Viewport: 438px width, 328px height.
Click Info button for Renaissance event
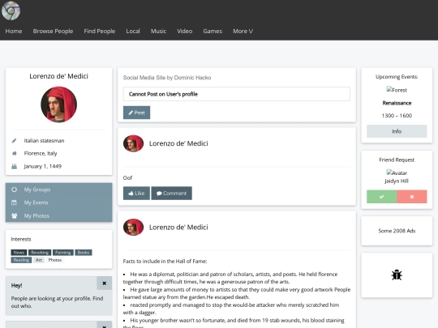397,131
